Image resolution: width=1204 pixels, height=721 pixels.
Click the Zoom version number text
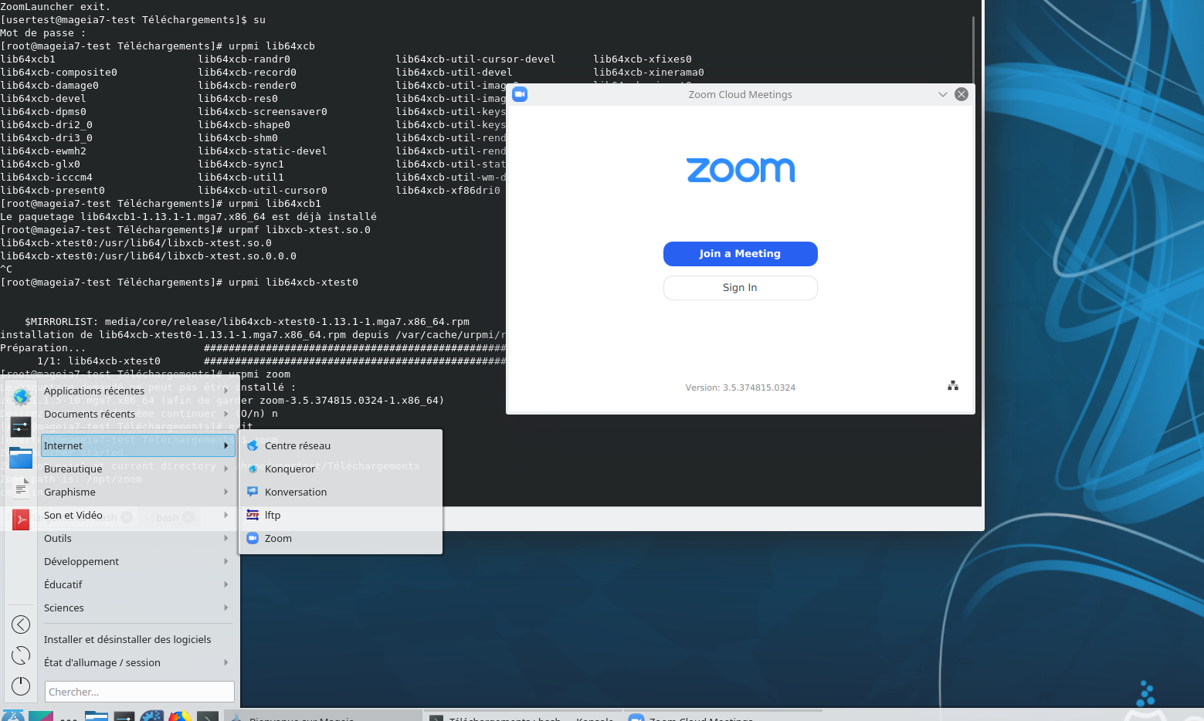[x=740, y=388]
